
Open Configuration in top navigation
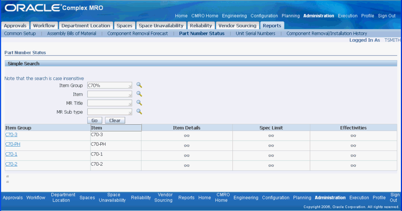(x=264, y=16)
